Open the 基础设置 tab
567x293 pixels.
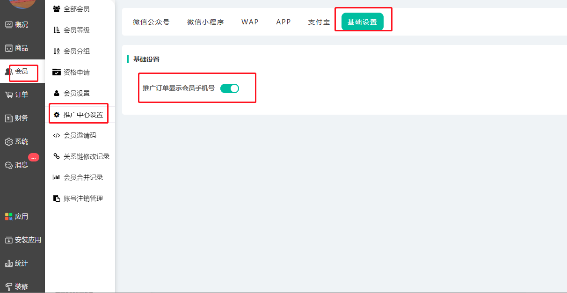pyautogui.click(x=362, y=22)
